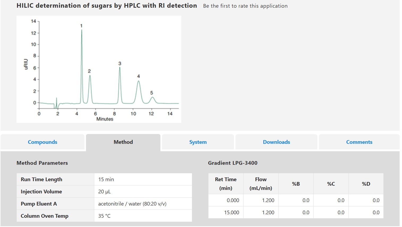Click the acetonitrile / water eluent value
This screenshot has height=227, width=402.
click(x=132, y=204)
